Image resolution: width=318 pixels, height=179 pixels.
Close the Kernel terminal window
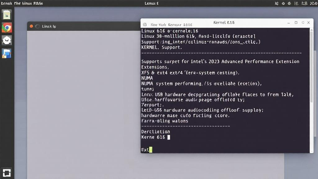tap(308, 22)
